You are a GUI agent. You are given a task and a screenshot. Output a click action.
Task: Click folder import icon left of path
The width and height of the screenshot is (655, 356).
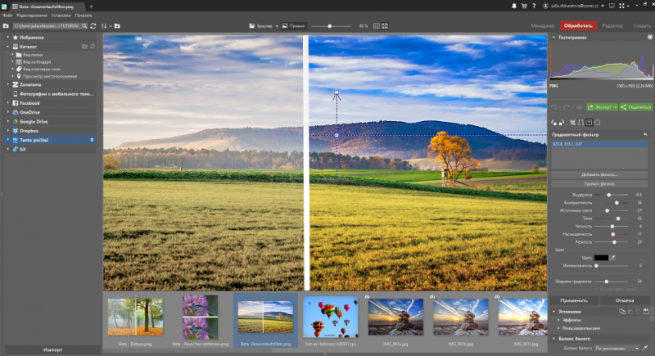point(6,26)
